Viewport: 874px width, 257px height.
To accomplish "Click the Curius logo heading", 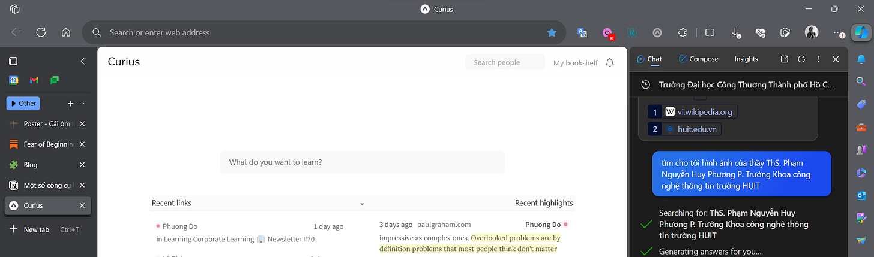I will (124, 61).
